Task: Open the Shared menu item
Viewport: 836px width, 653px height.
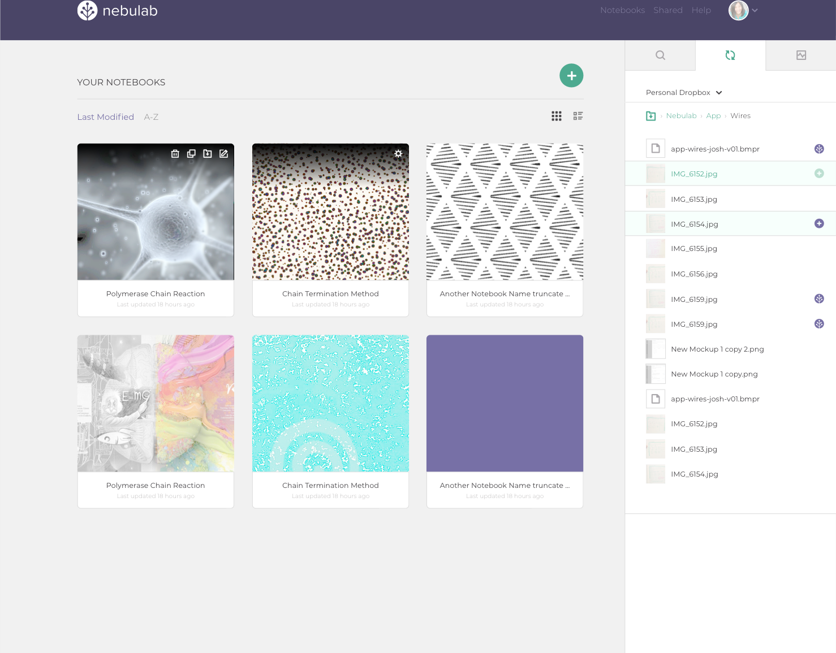Action: click(x=668, y=10)
